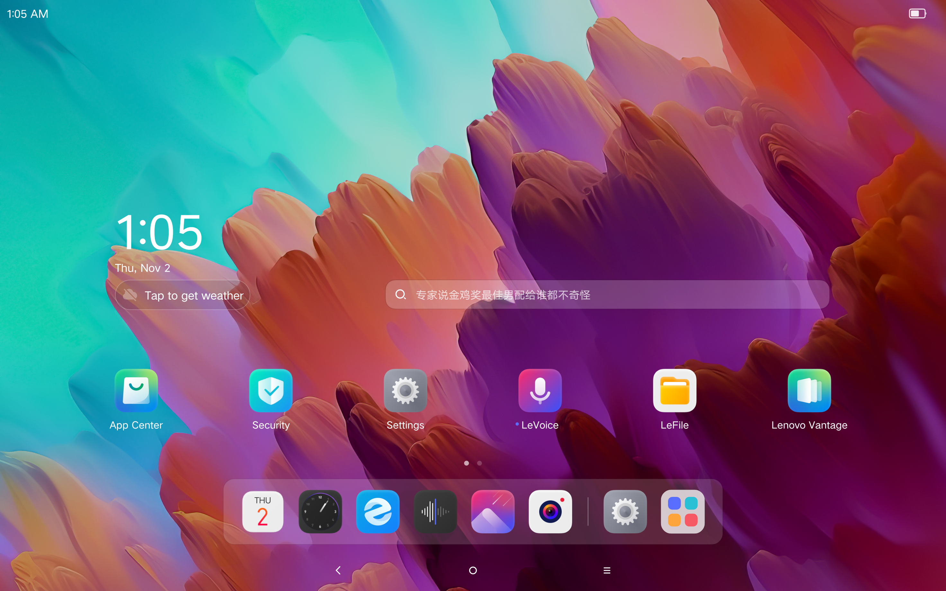Tap the 'Tap to get weather' button
This screenshot has width=946, height=591.
click(183, 295)
